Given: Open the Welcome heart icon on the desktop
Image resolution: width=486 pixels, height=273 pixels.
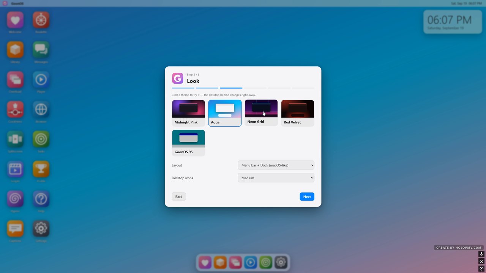Looking at the screenshot, I should coord(15,20).
